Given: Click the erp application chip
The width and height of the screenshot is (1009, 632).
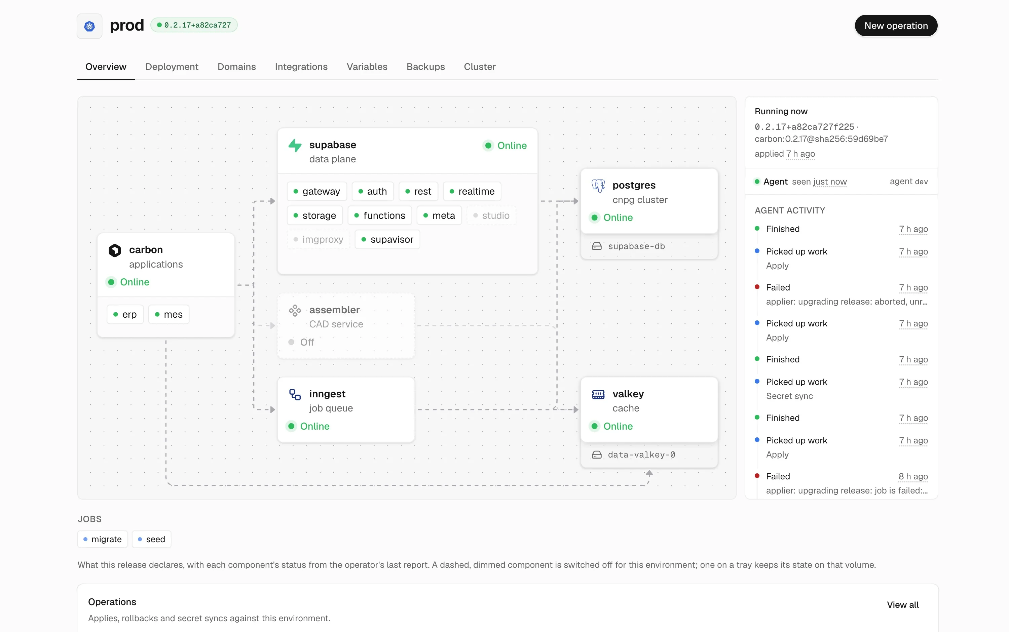Looking at the screenshot, I should pos(125,314).
